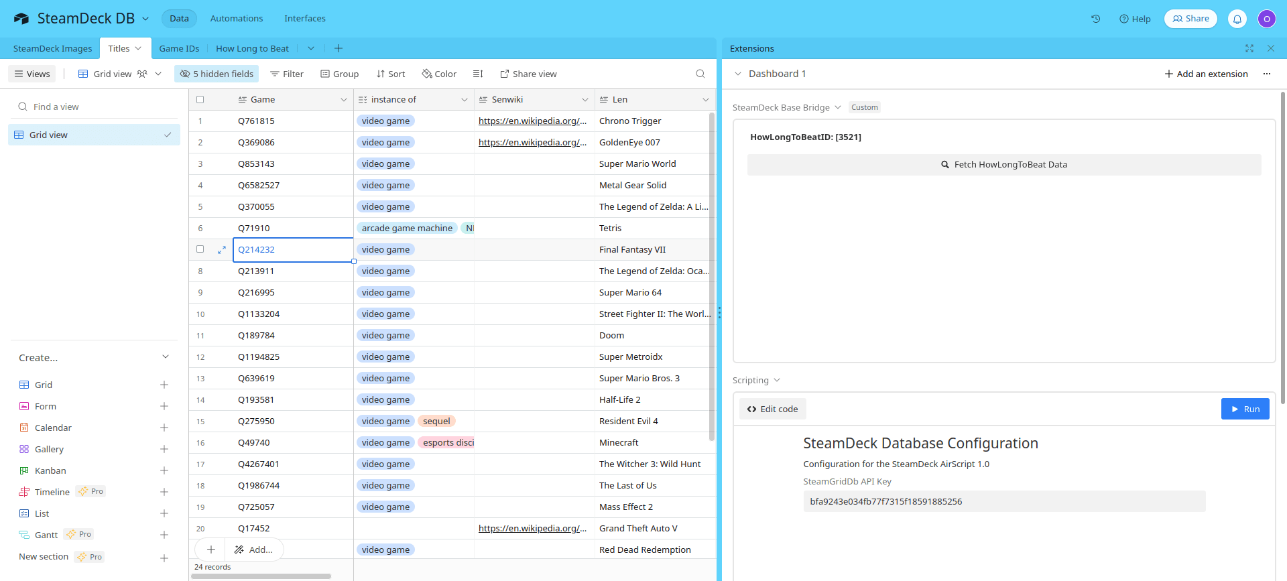Open the Sort option
Screen dimensions: 1287x581
(391, 74)
